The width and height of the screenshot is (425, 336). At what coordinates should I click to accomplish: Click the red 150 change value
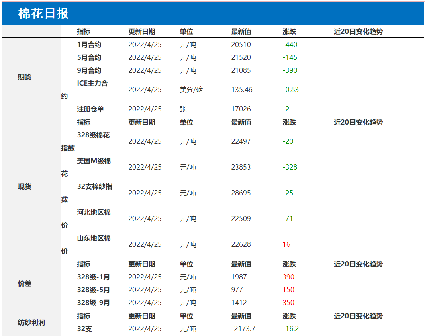[288, 290]
